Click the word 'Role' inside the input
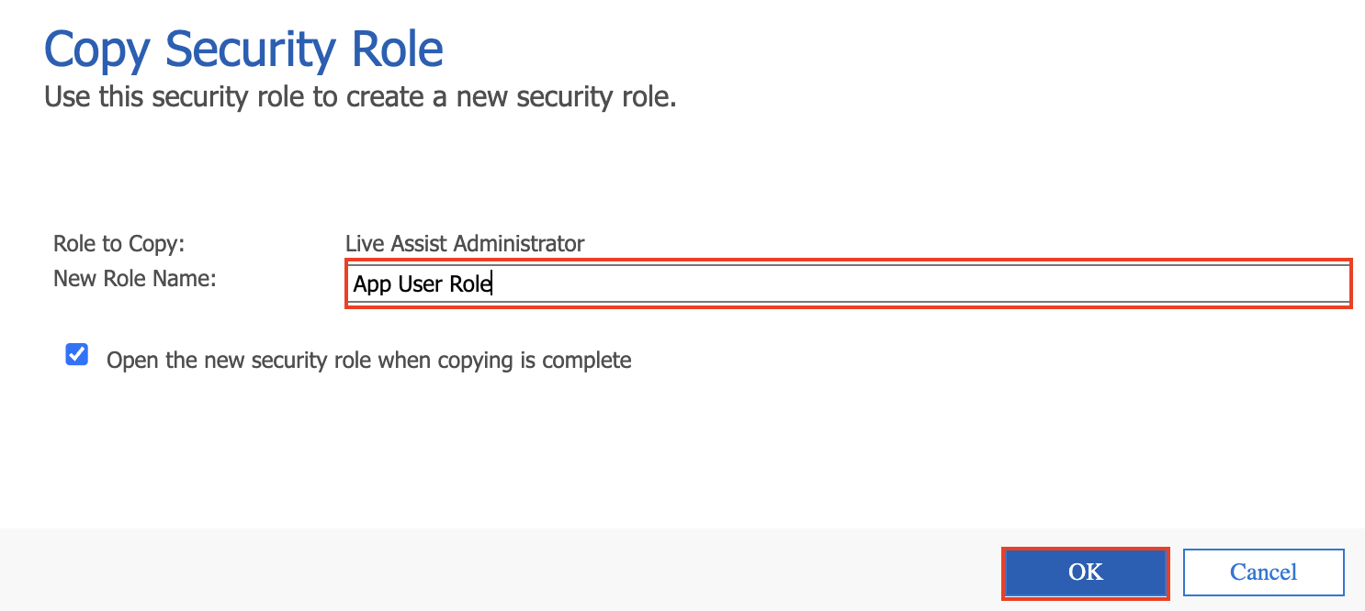 coord(470,284)
